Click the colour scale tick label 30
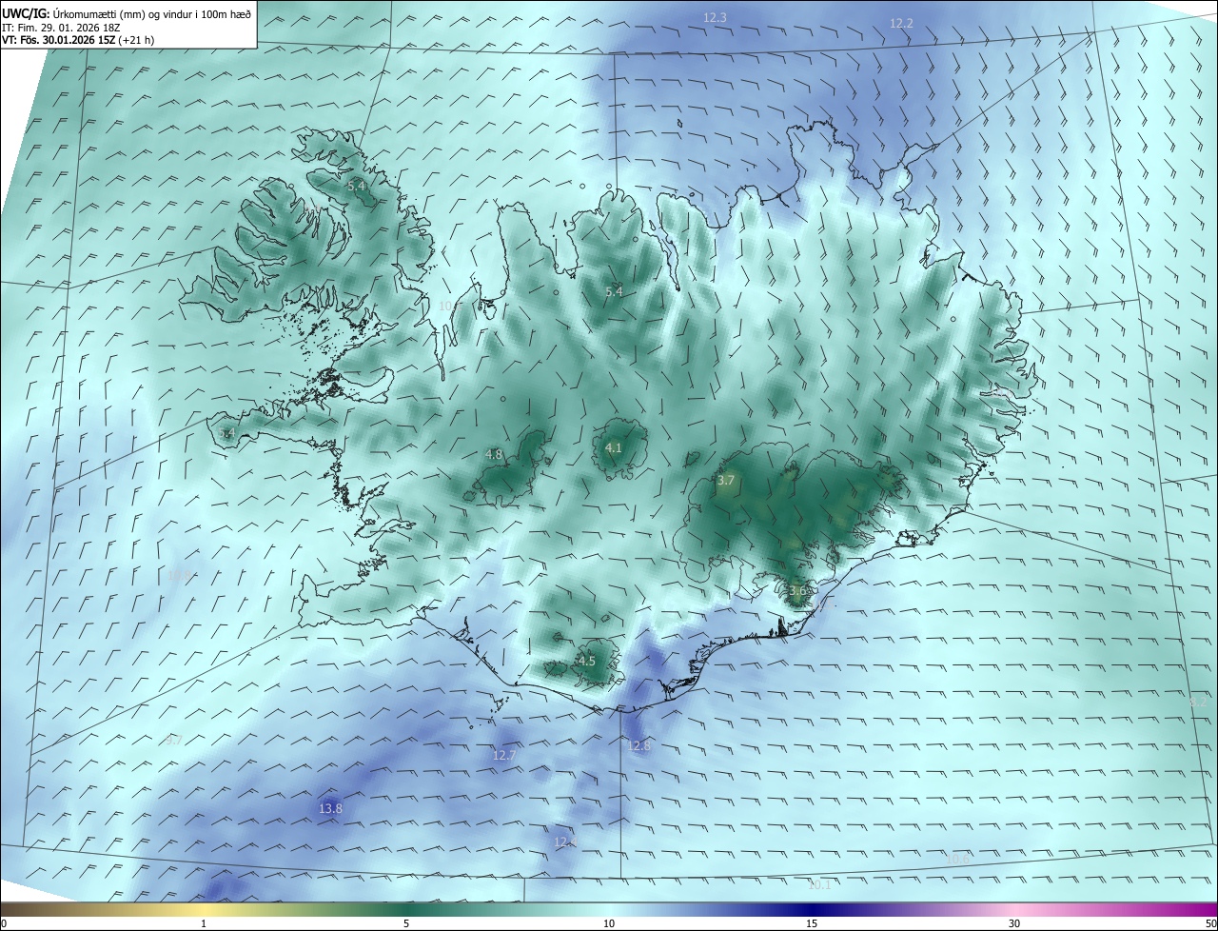 pos(1014,924)
